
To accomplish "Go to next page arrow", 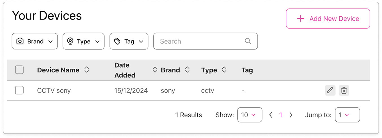I will (x=291, y=115).
